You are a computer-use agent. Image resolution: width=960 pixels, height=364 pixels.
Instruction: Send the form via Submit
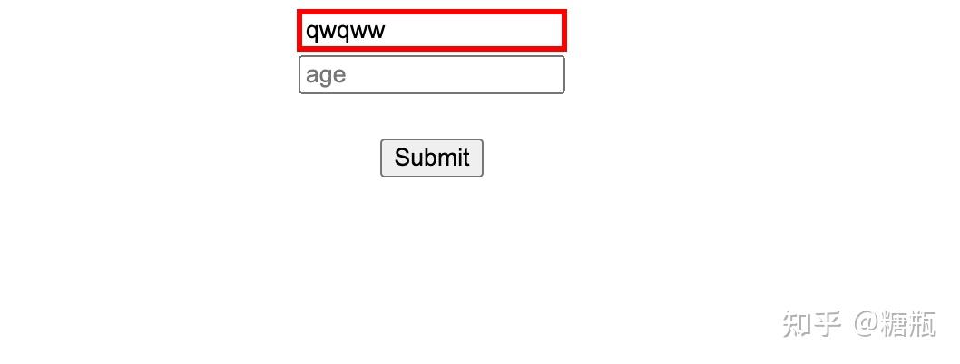[x=432, y=158]
